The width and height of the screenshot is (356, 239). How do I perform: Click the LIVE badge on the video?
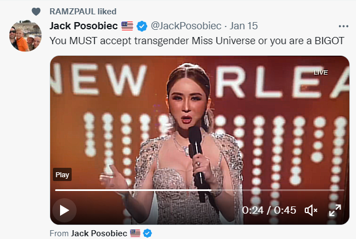[321, 72]
